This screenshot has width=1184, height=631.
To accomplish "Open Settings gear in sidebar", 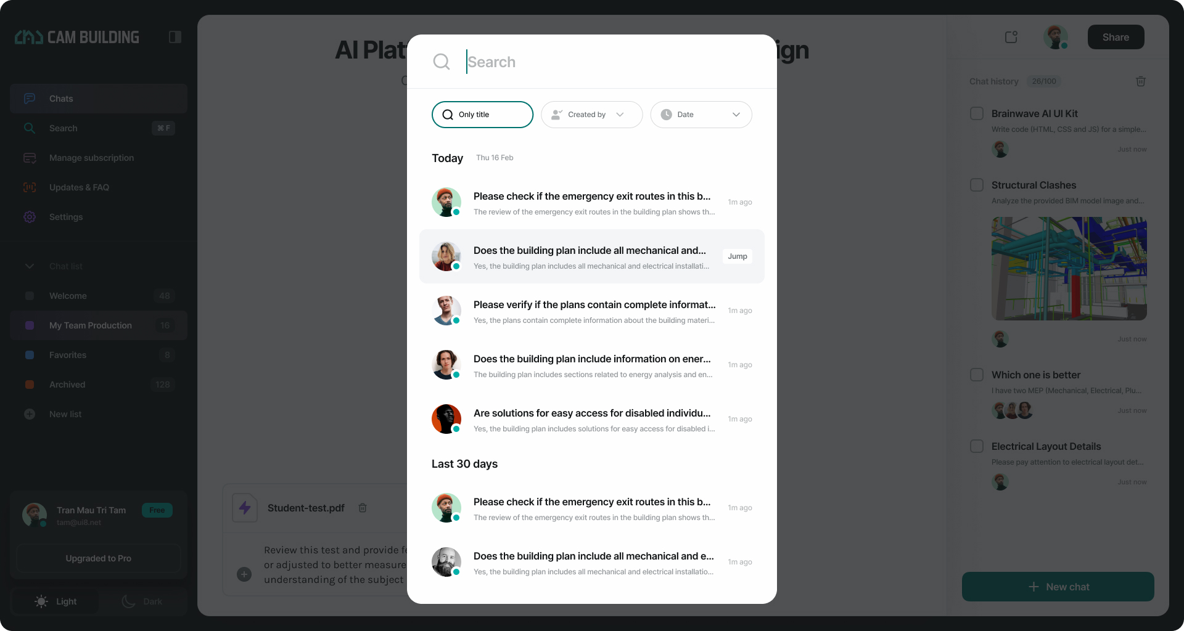I will [x=30, y=217].
